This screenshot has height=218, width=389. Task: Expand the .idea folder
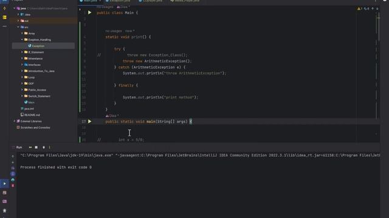[x=18, y=15]
